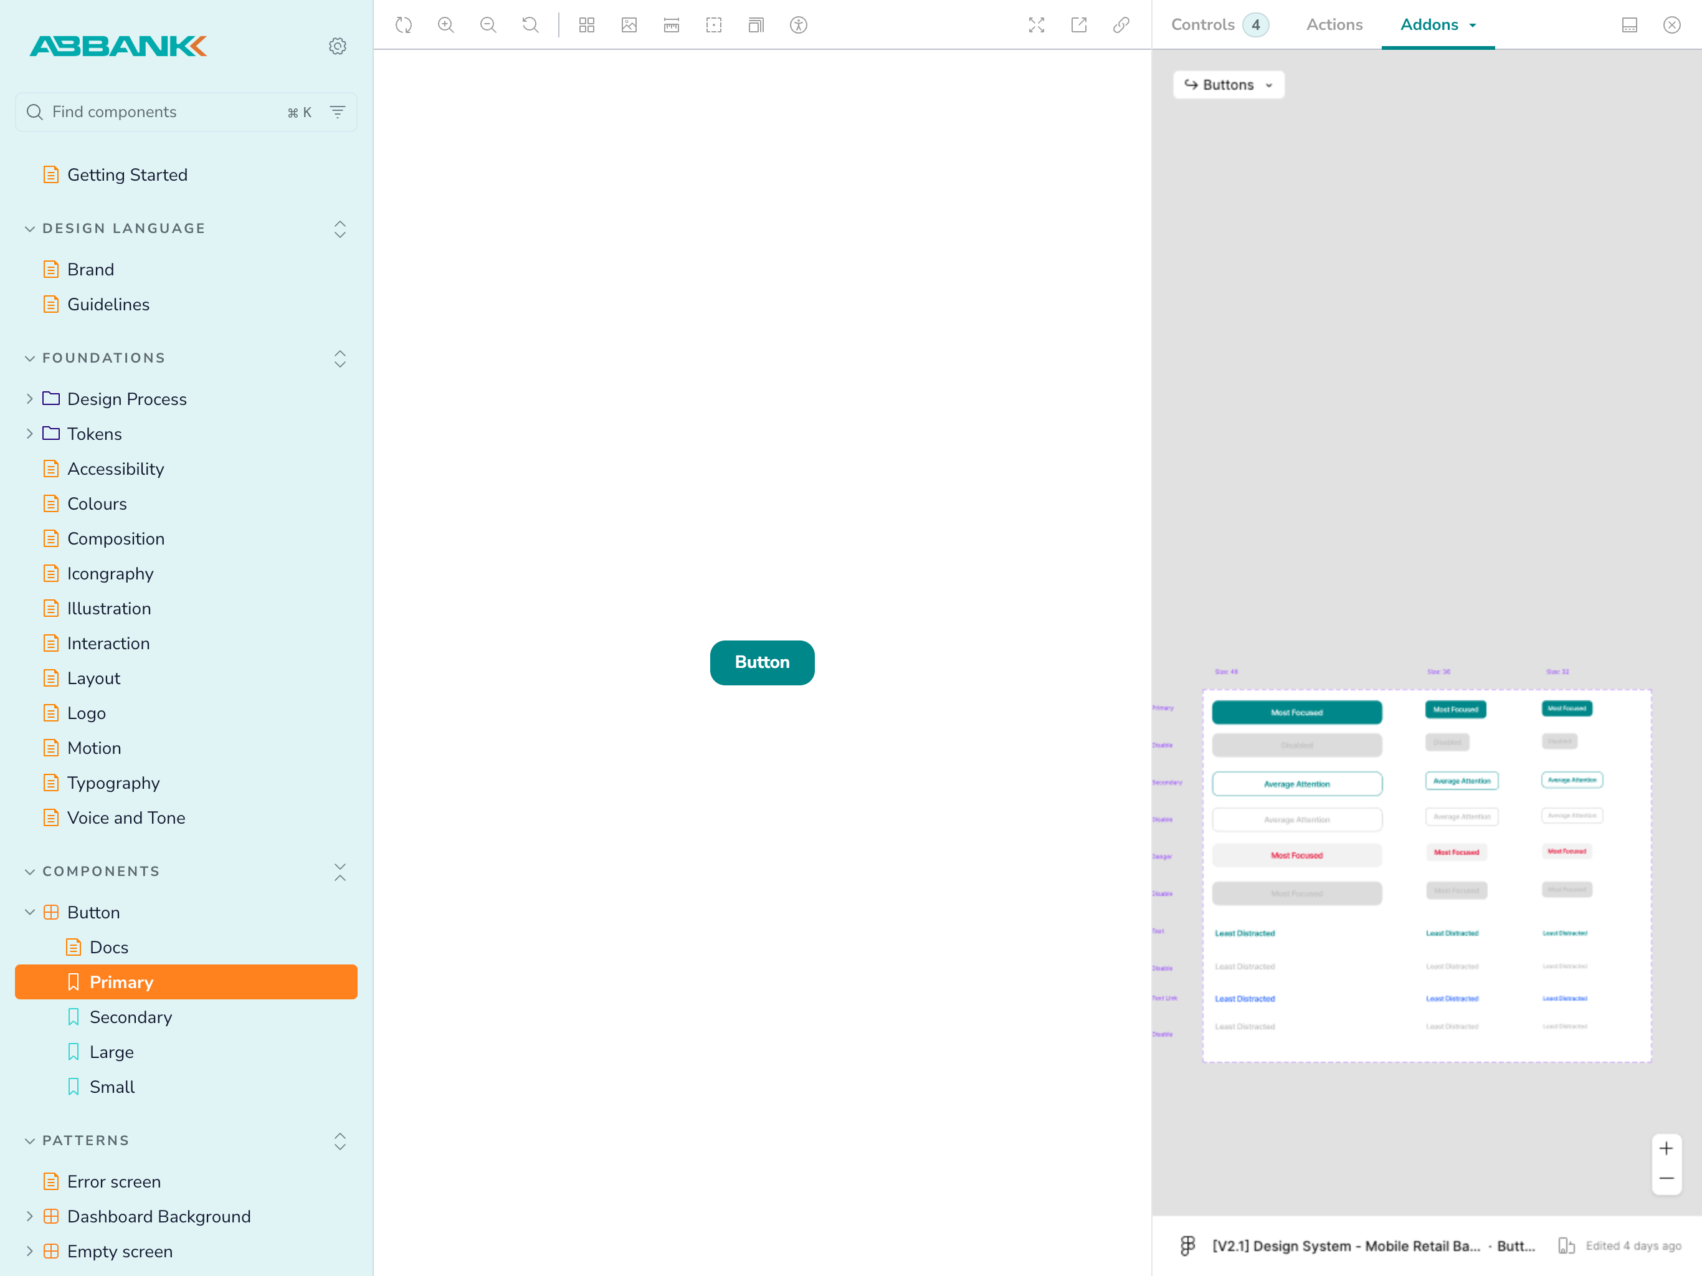Toggle fullscreen mode for the canvas
Screen dimensions: 1702x1276
pyautogui.click(x=1037, y=25)
